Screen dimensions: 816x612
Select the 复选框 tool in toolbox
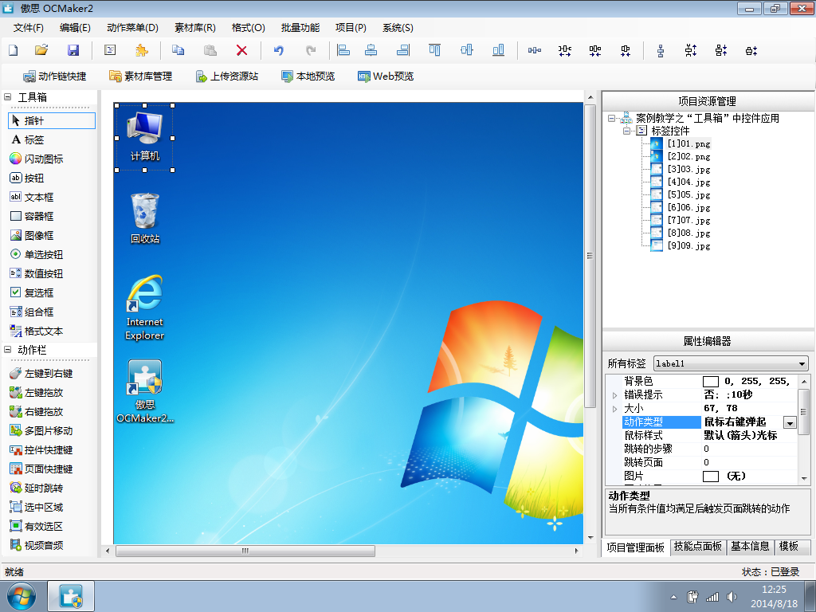pos(32,293)
